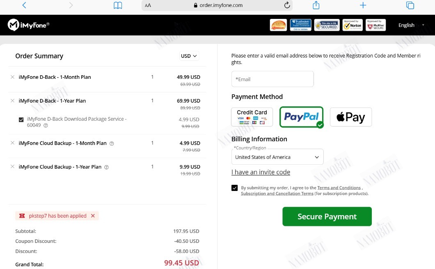
Task: Toggle the Terms and Conditions agreement checkbox
Action: pyautogui.click(x=234, y=188)
